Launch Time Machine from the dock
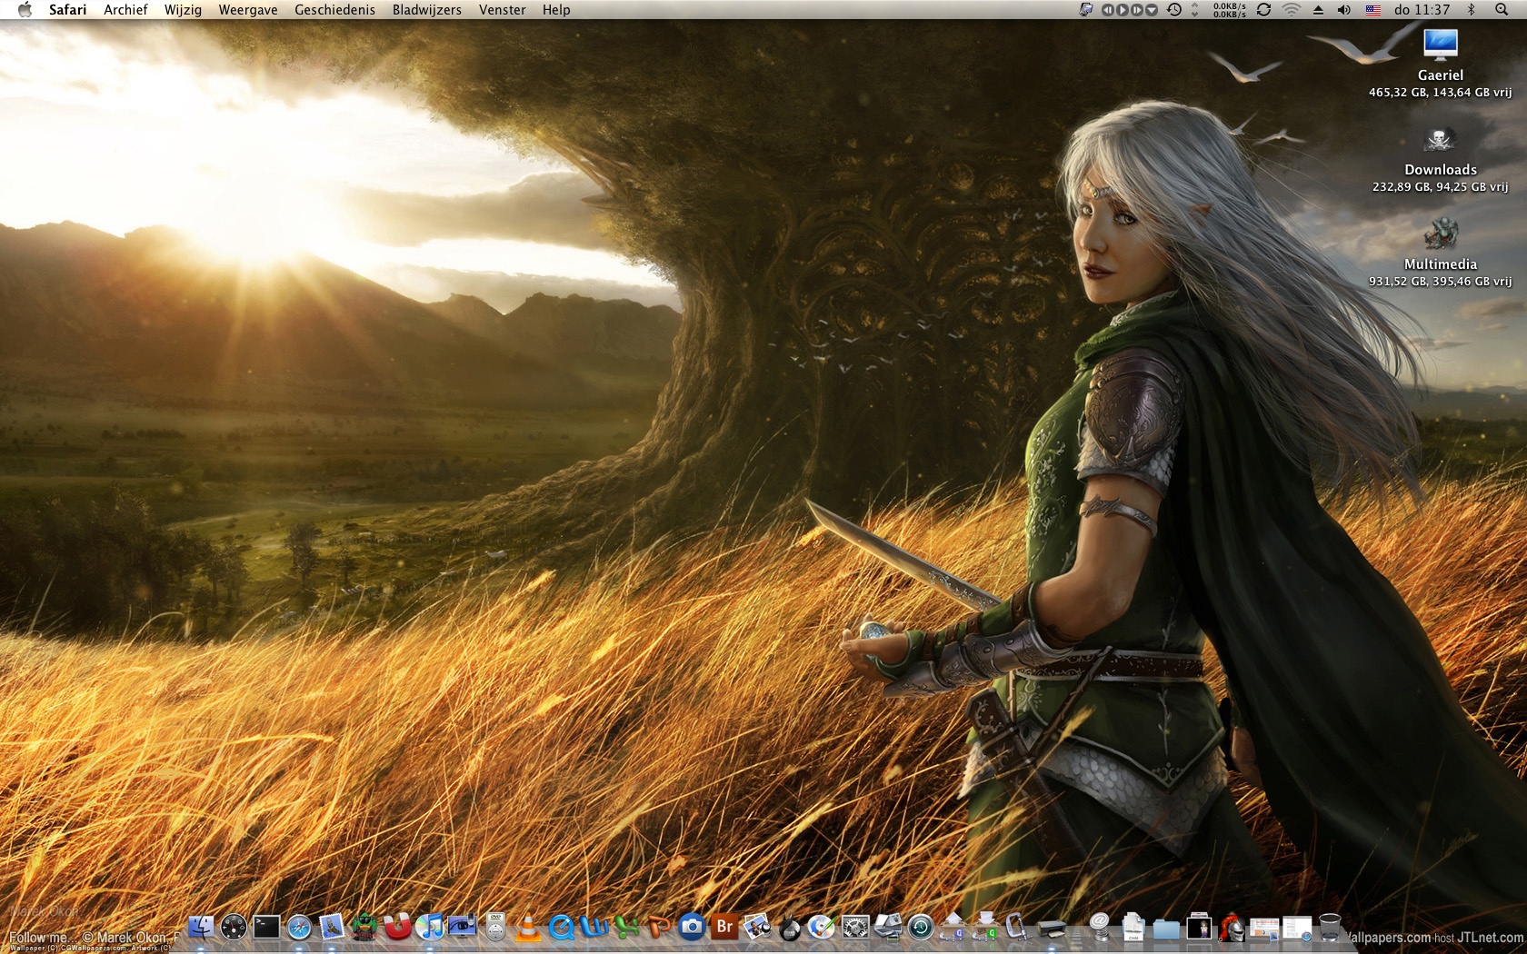 921,928
